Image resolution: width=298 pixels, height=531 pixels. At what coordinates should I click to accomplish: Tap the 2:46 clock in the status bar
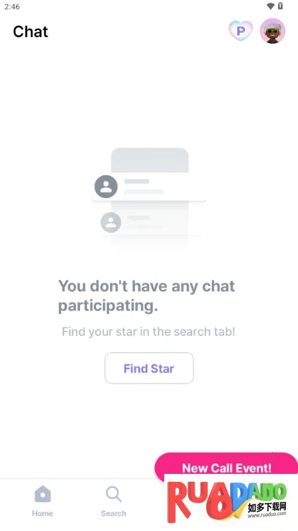click(x=12, y=7)
